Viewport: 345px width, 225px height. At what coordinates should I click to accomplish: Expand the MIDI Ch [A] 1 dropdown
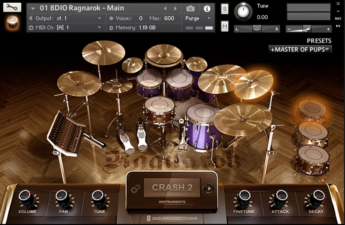tap(99, 28)
